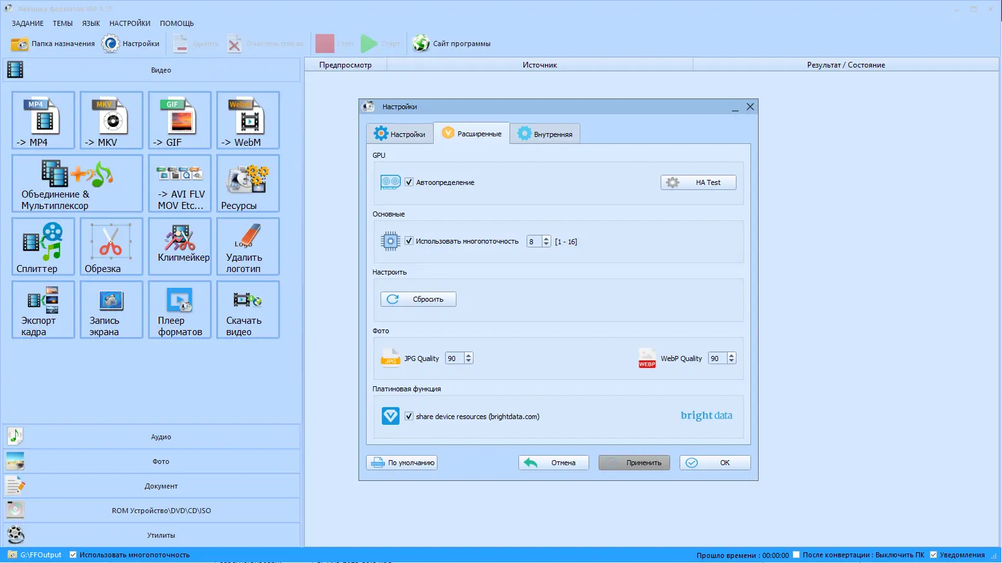This screenshot has width=1002, height=563.
Task: Start Запись экрана screen recorder
Action: point(111,309)
